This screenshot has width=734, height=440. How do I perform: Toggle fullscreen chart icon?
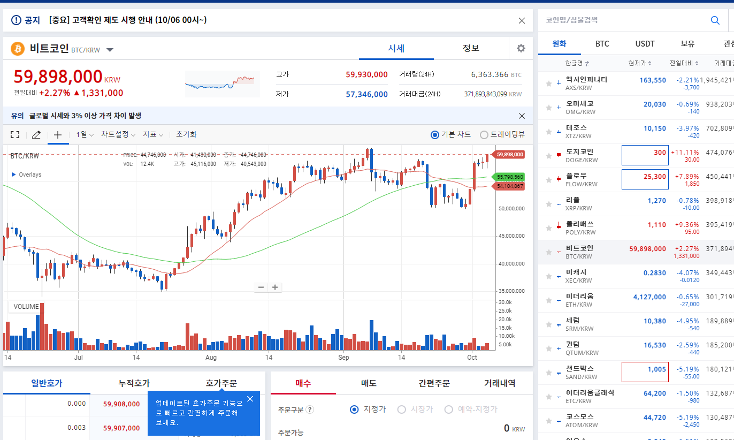coord(15,135)
